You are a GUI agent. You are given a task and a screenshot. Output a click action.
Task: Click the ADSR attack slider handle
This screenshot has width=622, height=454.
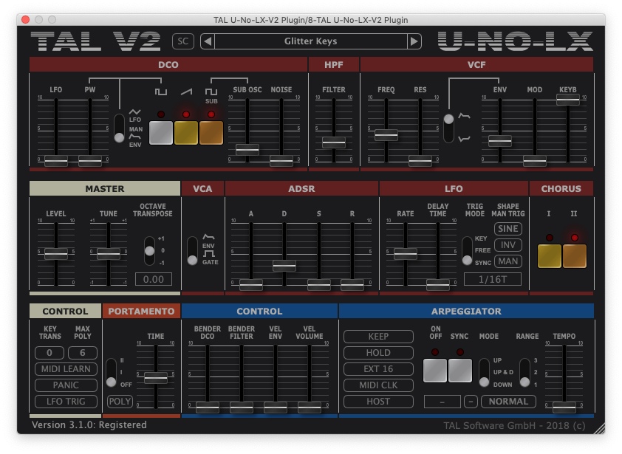coord(250,284)
